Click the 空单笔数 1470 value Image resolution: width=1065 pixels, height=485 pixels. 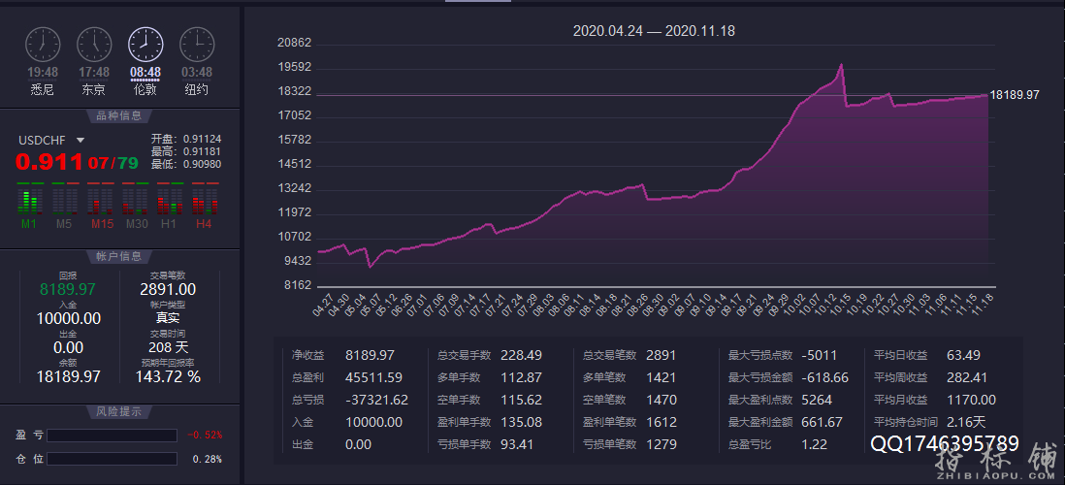(x=661, y=400)
